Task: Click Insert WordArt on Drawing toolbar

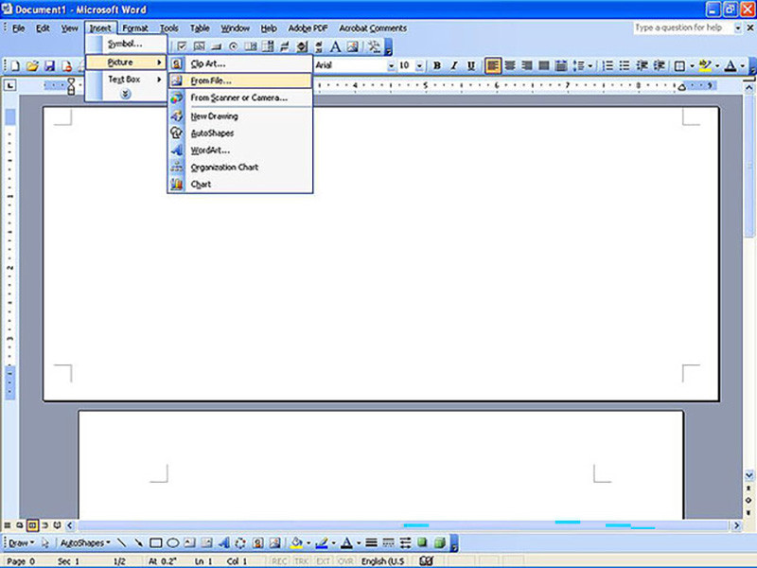Action: click(x=223, y=542)
